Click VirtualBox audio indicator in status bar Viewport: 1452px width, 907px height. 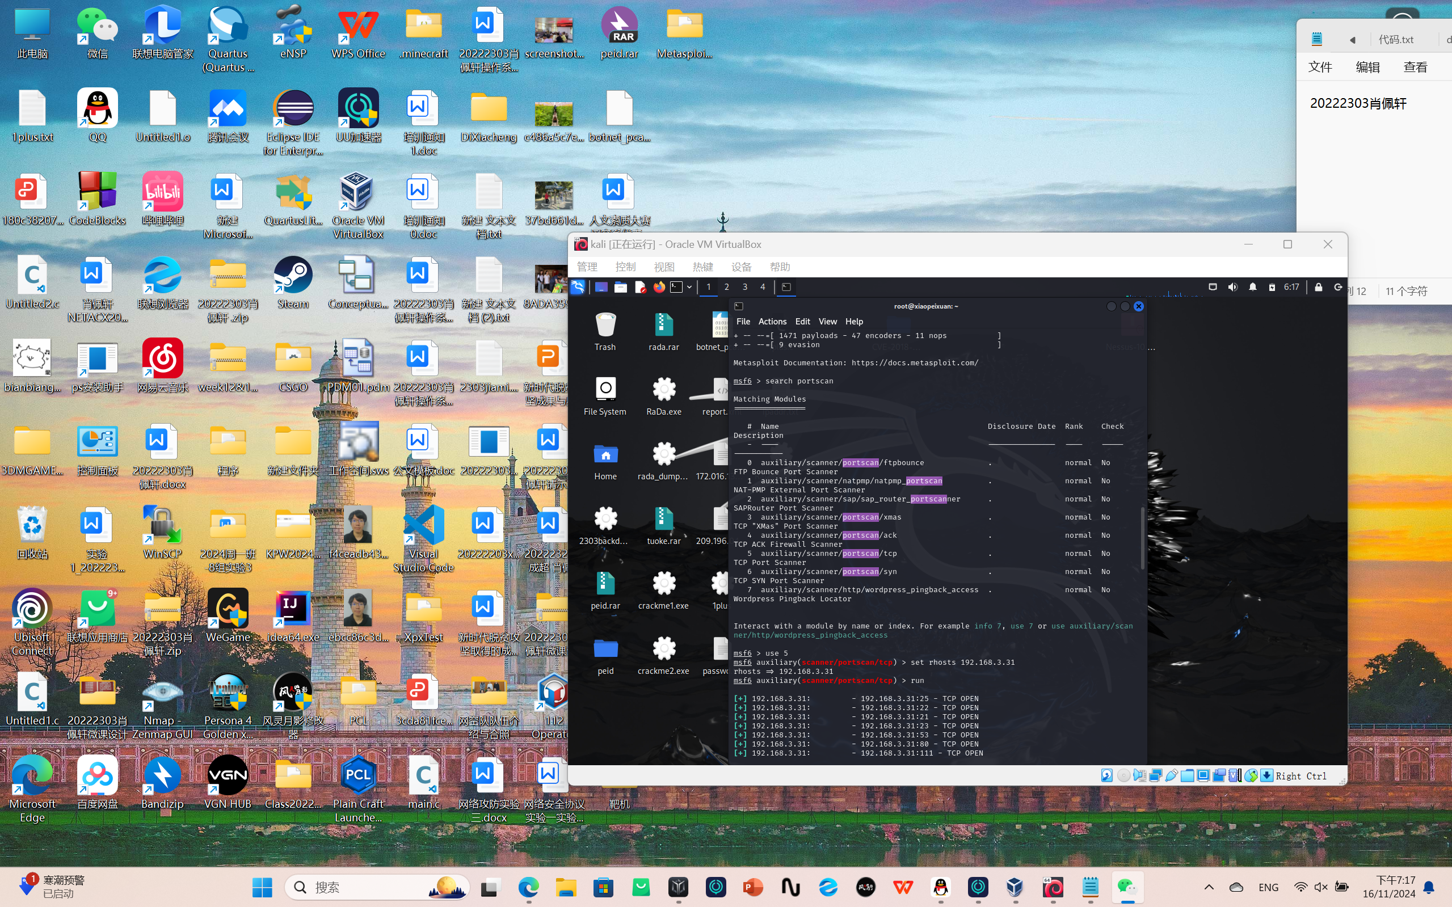pos(1139,775)
